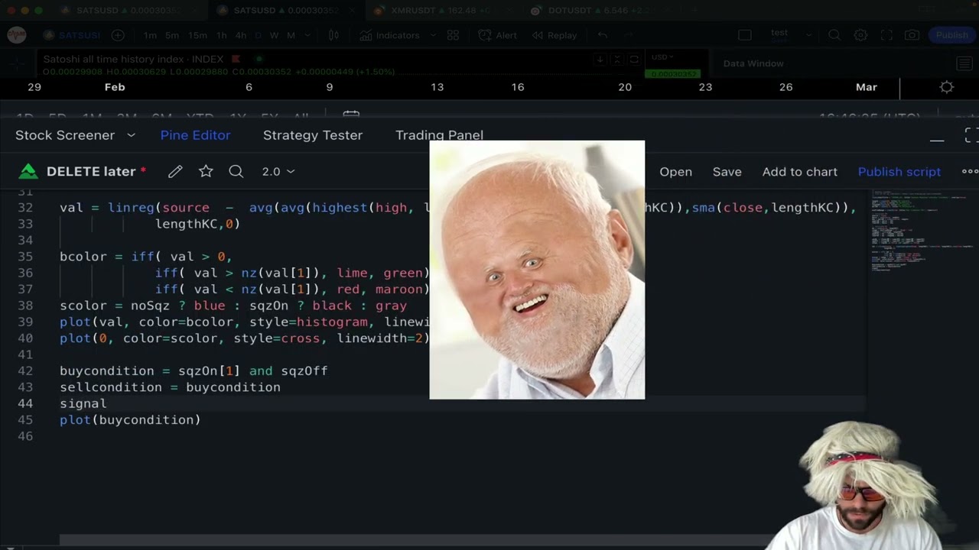Screen dimensions: 979x550
Task: Click the script name 'DELETE later'
Action: tap(91, 172)
